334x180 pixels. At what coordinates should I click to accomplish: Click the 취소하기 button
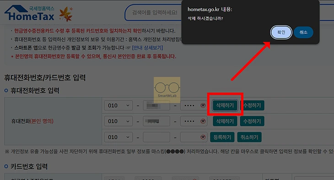tap(249, 137)
